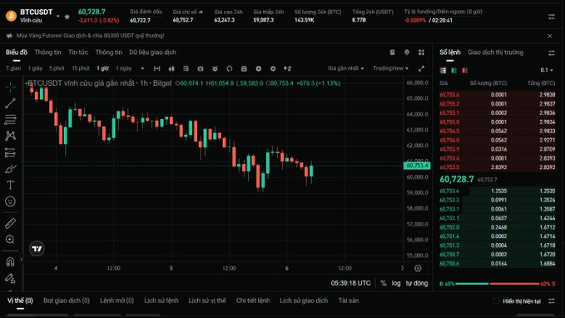This screenshot has height=318, width=565.
Task: Click the bell notification icon above chart
Action: point(407,52)
